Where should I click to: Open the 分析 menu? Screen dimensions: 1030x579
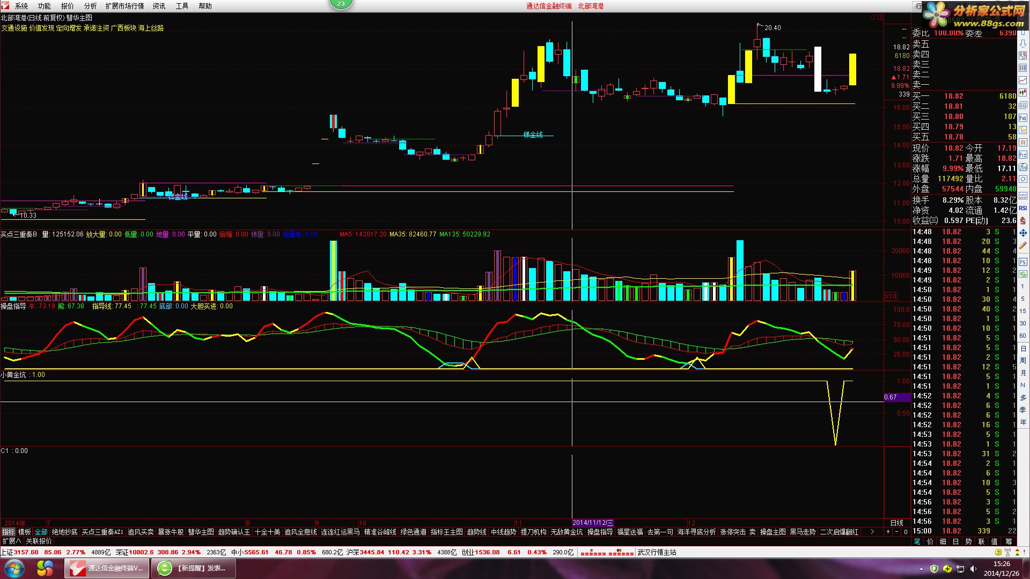coord(91,6)
